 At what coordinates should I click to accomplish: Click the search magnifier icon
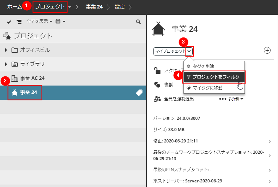click(x=138, y=22)
